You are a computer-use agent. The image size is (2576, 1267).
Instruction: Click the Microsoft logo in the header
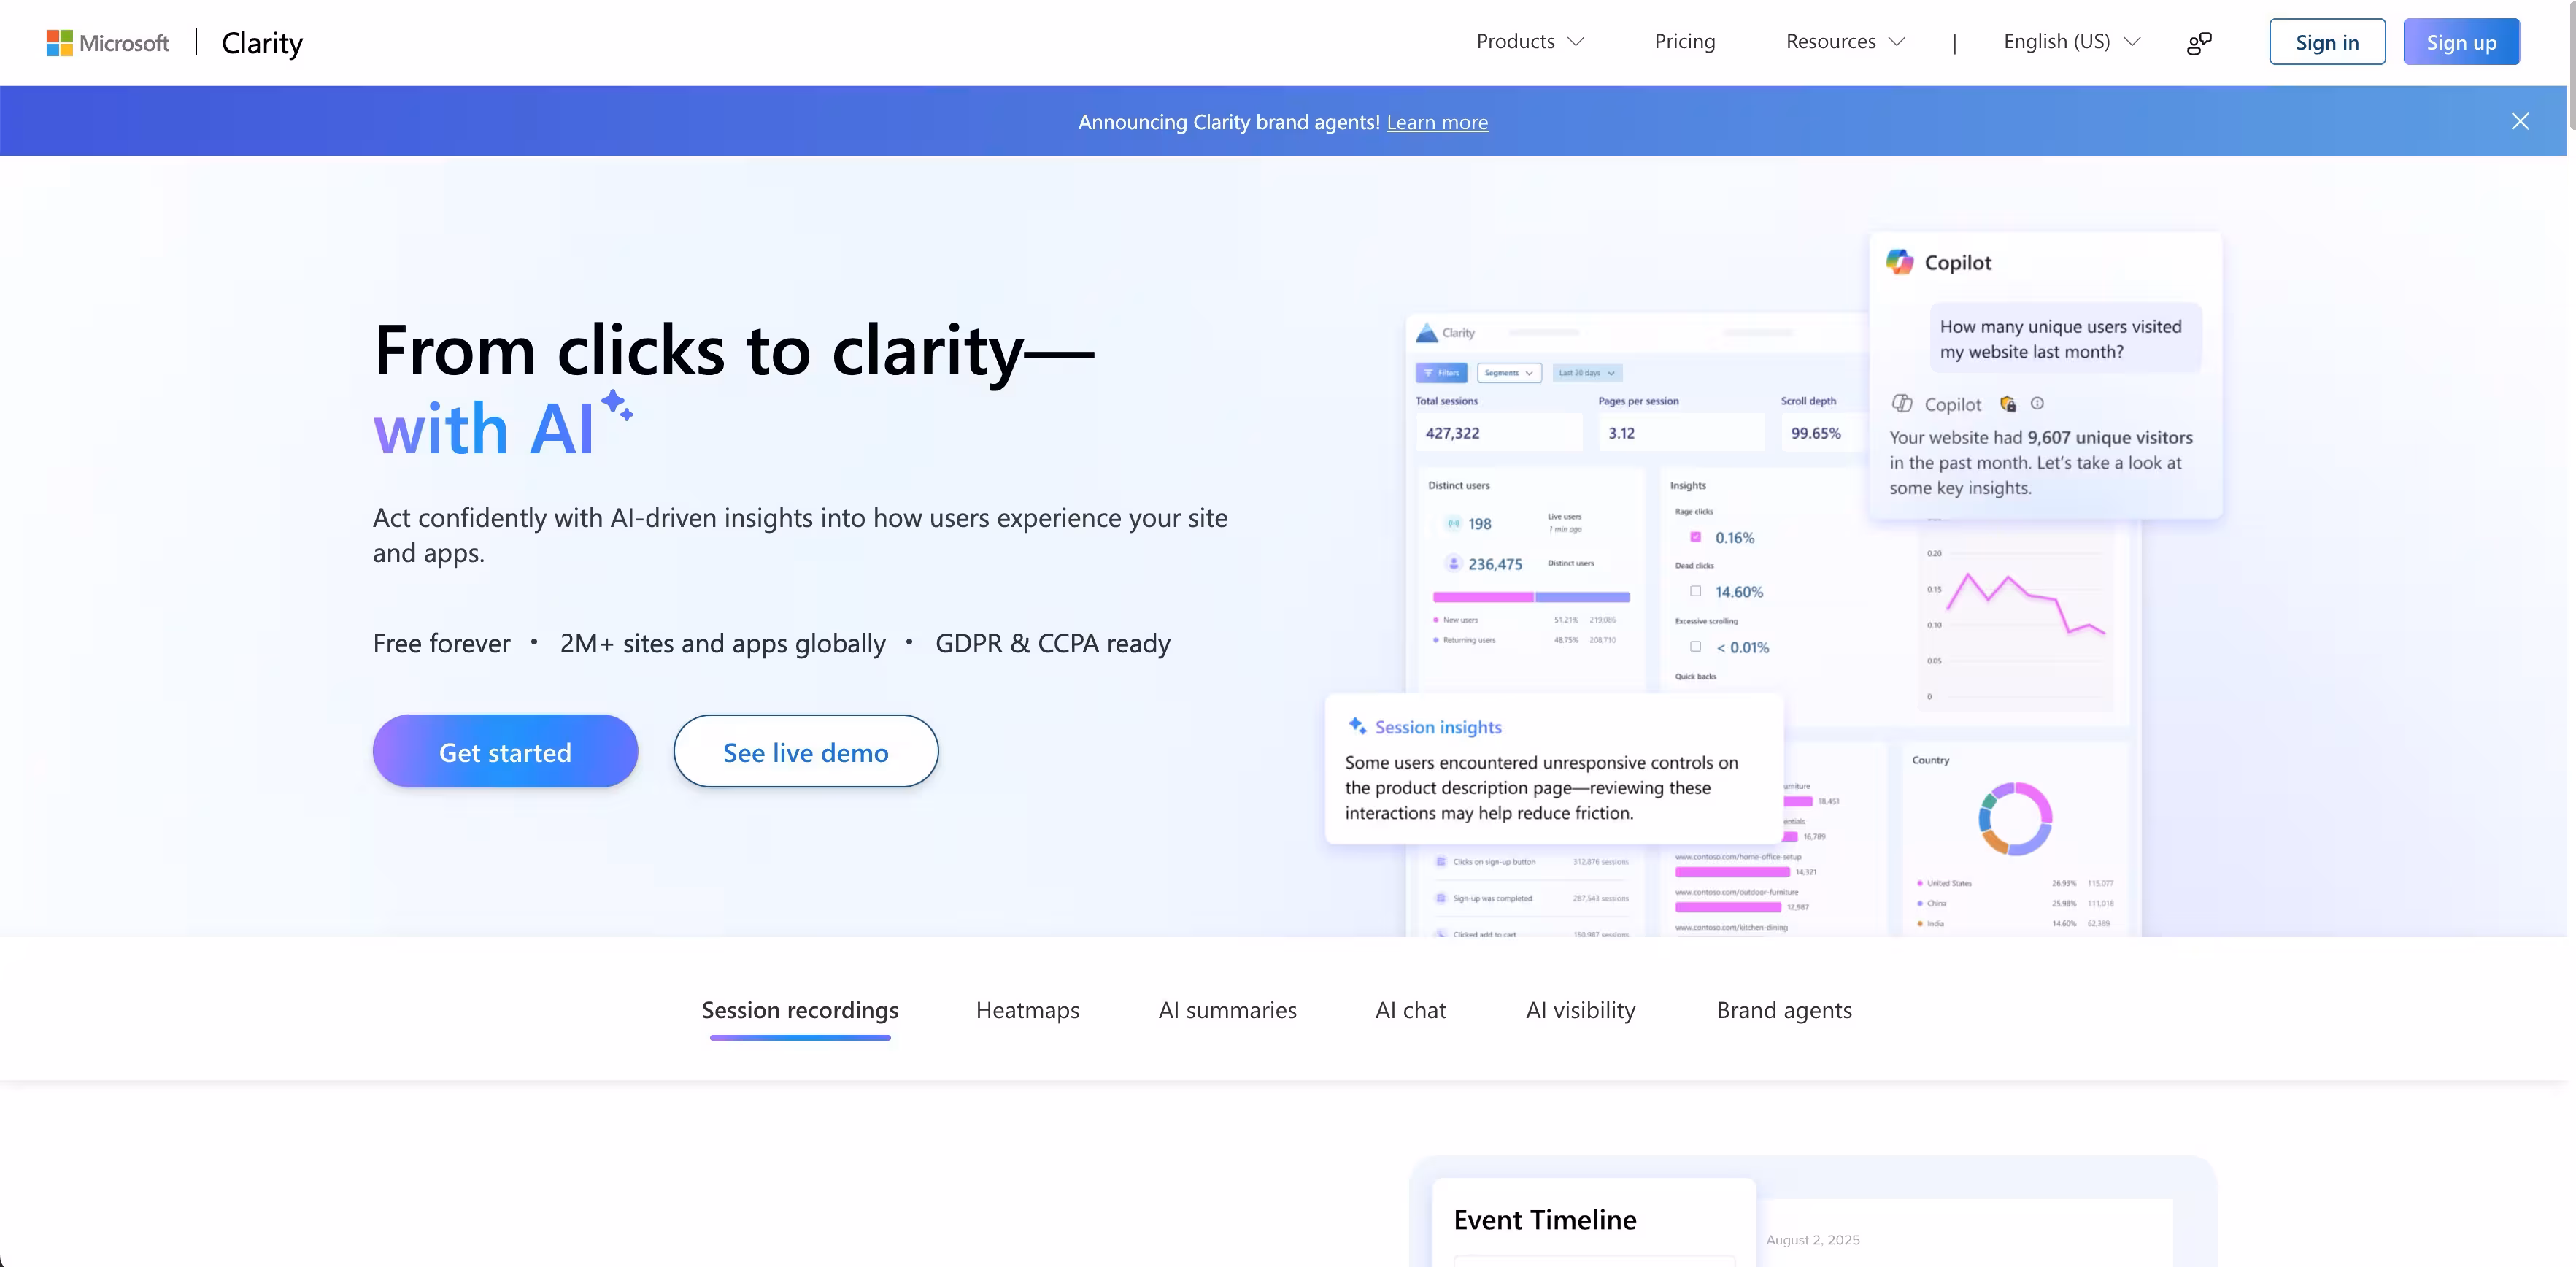pyautogui.click(x=108, y=43)
